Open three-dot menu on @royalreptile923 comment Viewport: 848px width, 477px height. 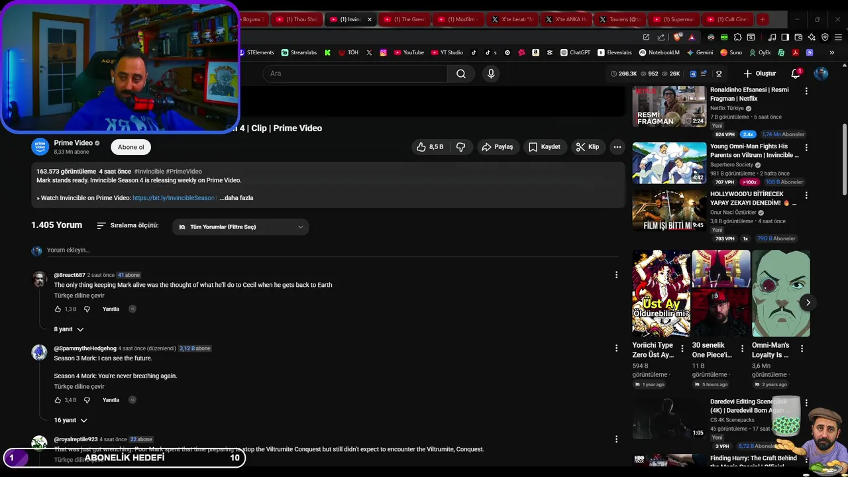[x=616, y=439]
